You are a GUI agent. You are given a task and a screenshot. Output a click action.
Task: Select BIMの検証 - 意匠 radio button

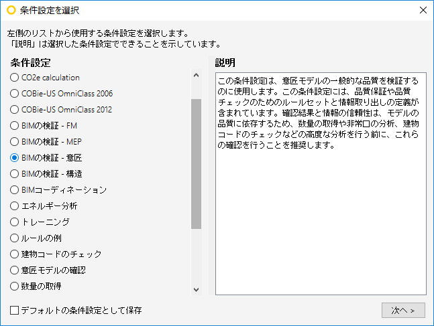coord(14,158)
